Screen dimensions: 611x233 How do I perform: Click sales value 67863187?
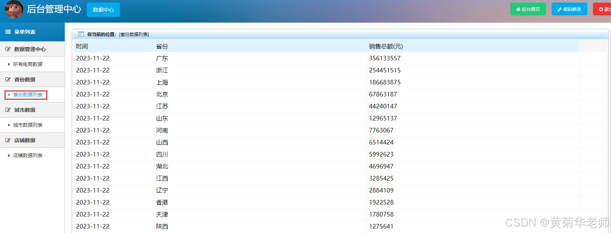click(x=383, y=95)
